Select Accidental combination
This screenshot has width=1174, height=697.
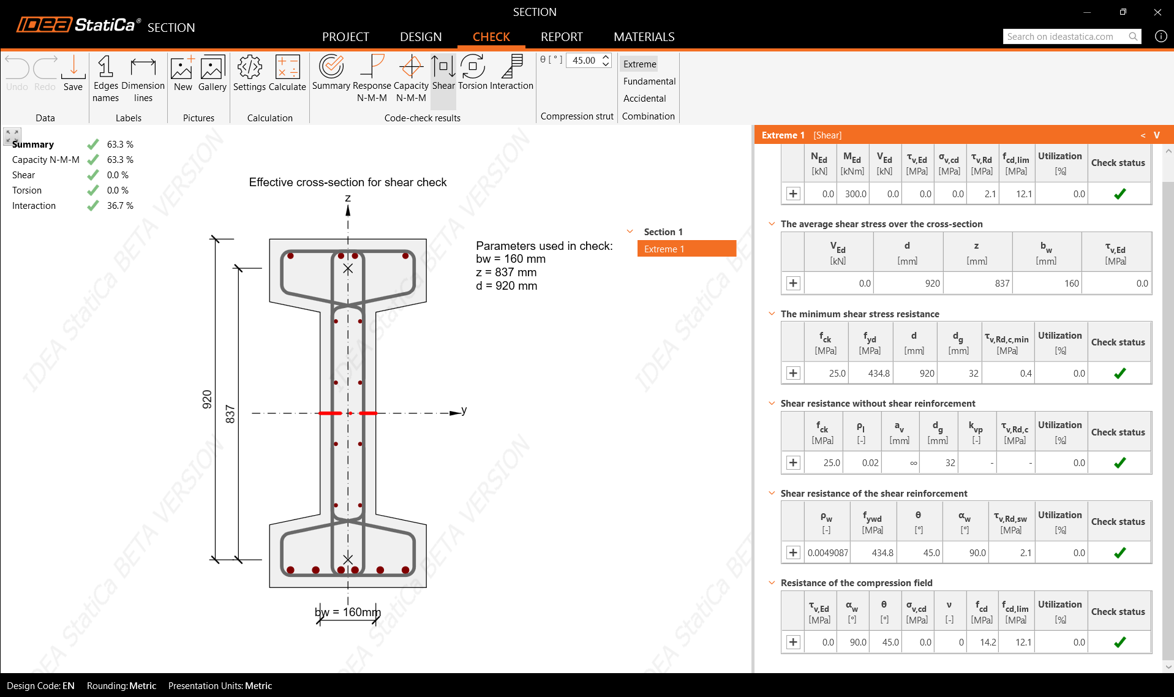tap(644, 99)
